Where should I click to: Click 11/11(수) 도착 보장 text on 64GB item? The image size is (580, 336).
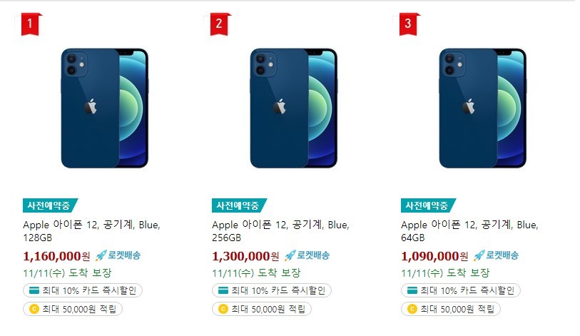(x=445, y=273)
